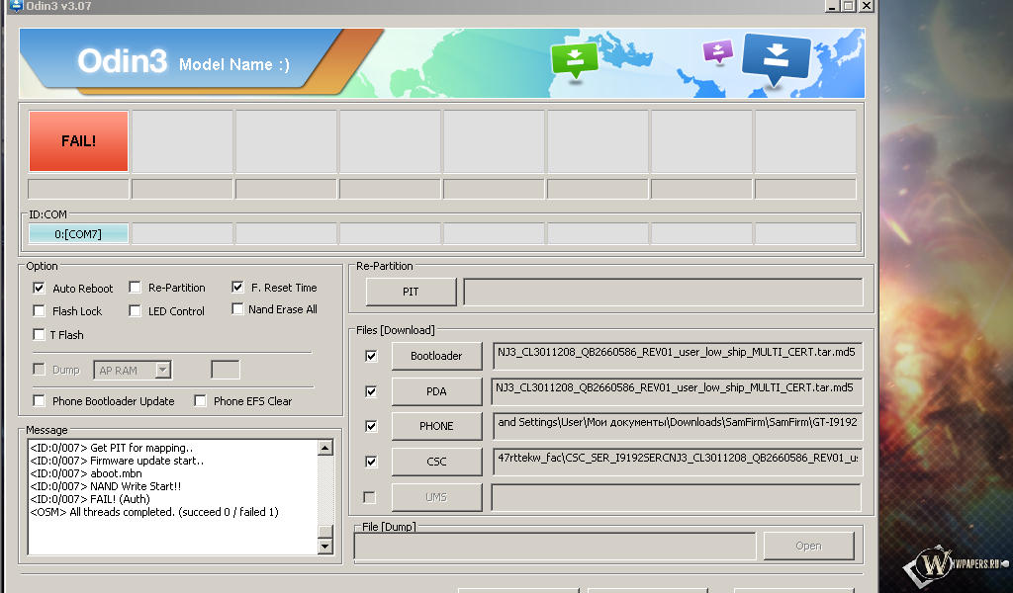Enable the Re-Partition checkbox

pos(136,288)
